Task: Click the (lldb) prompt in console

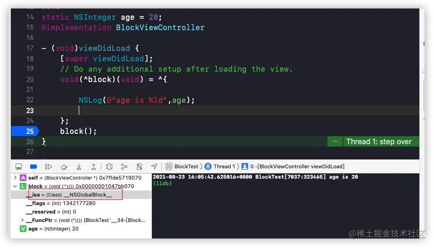Action: [162, 183]
